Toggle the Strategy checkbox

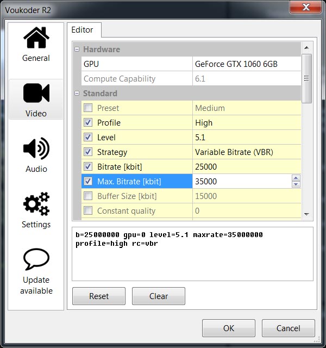point(88,152)
